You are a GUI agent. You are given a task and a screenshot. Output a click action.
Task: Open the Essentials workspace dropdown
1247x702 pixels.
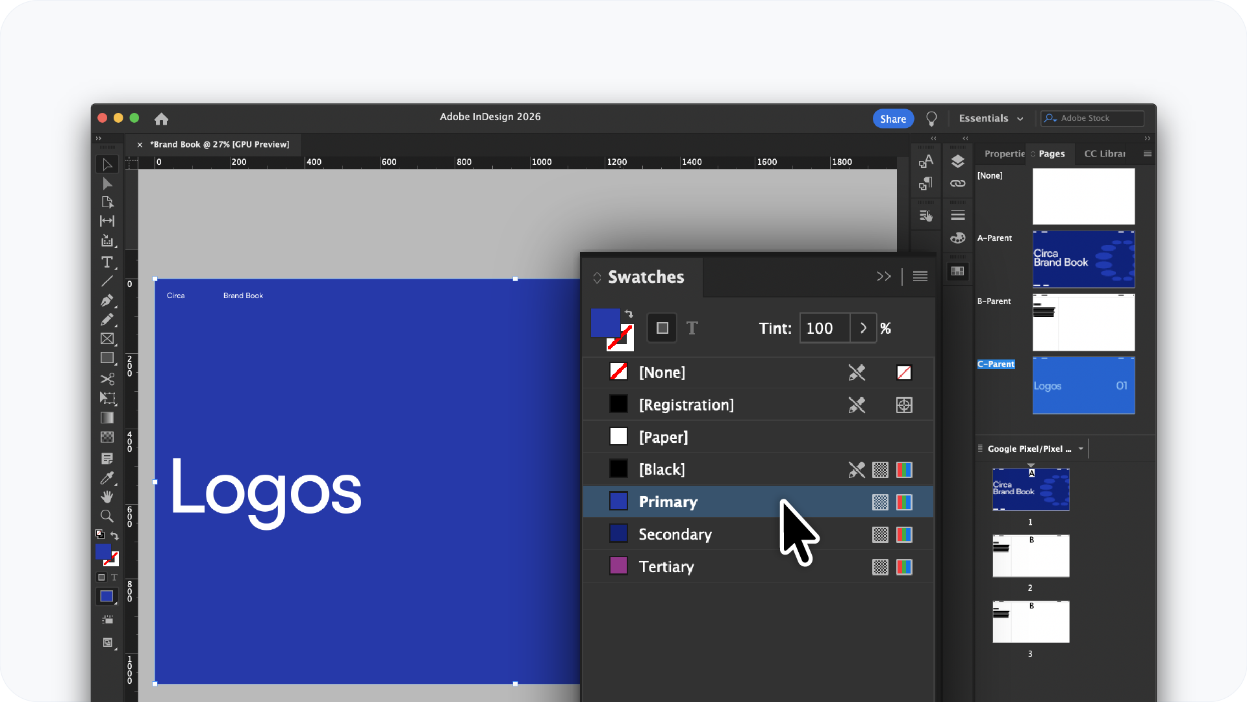991,118
